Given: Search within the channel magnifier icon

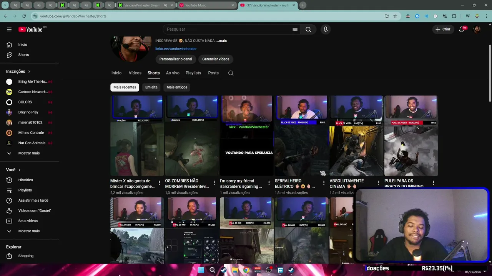Looking at the screenshot, I should click(231, 73).
